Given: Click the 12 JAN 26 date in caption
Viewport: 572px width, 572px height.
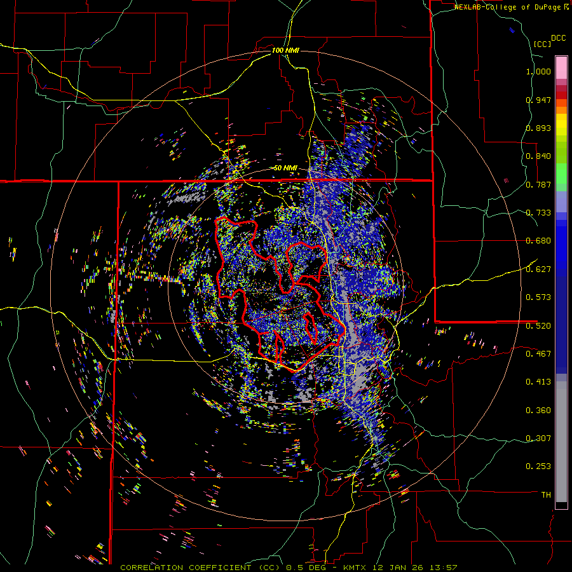Looking at the screenshot, I should (x=398, y=568).
